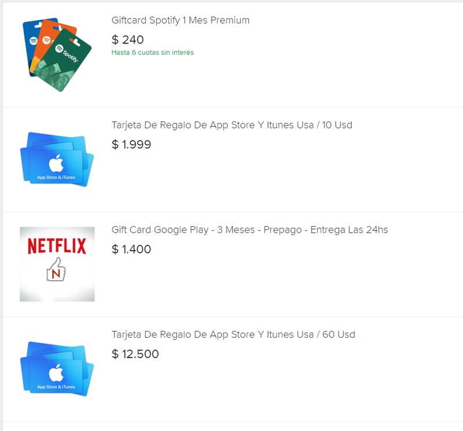Click the Apple logo on the 60 Usd card
Screen dimensions: 463x431
[56, 373]
